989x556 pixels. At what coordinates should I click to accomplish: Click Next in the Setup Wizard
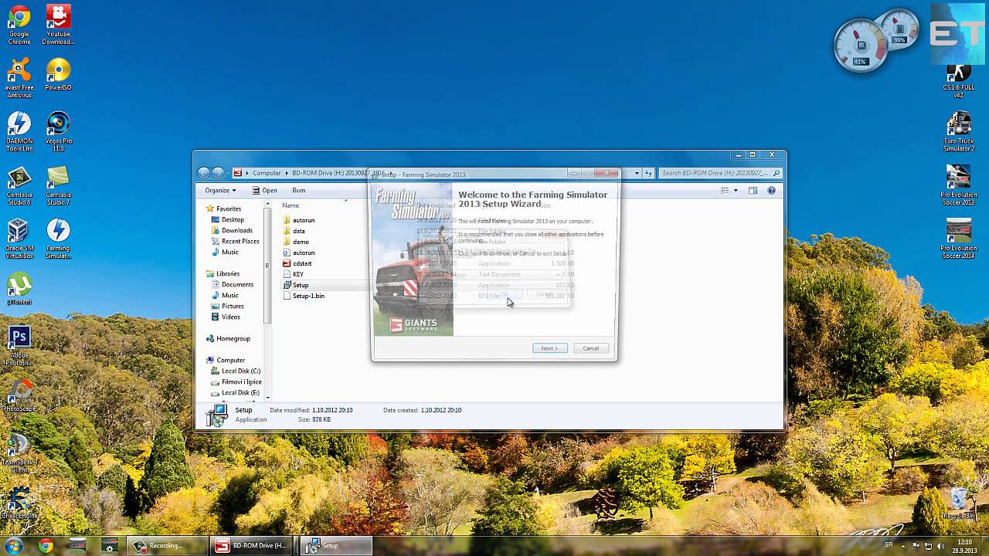pos(550,348)
